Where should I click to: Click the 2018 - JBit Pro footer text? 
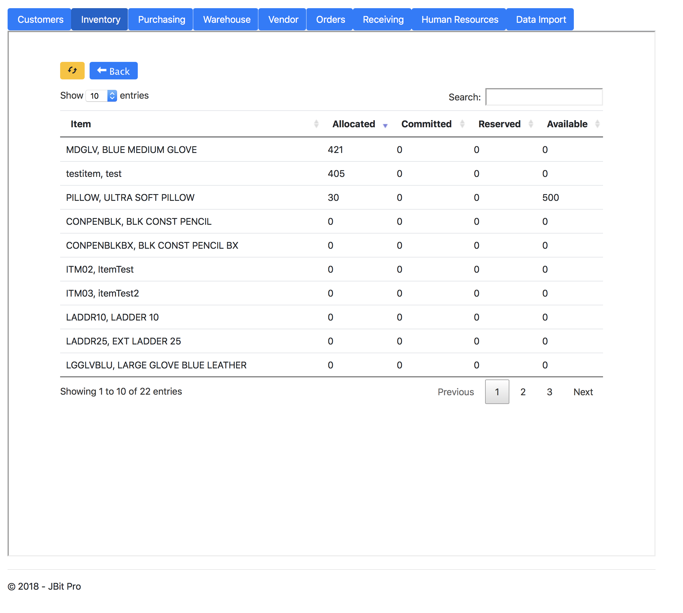[x=44, y=586]
